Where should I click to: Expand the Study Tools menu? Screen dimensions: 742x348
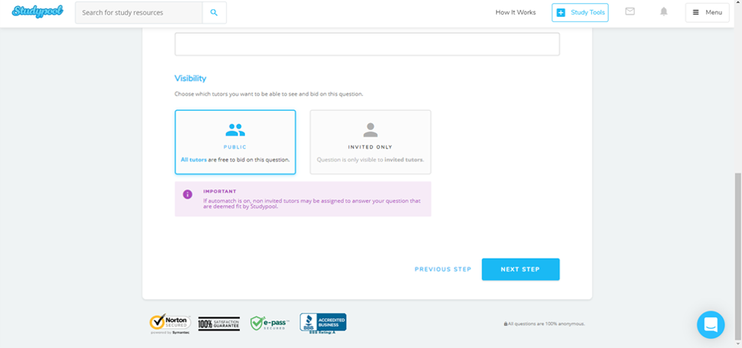point(580,13)
